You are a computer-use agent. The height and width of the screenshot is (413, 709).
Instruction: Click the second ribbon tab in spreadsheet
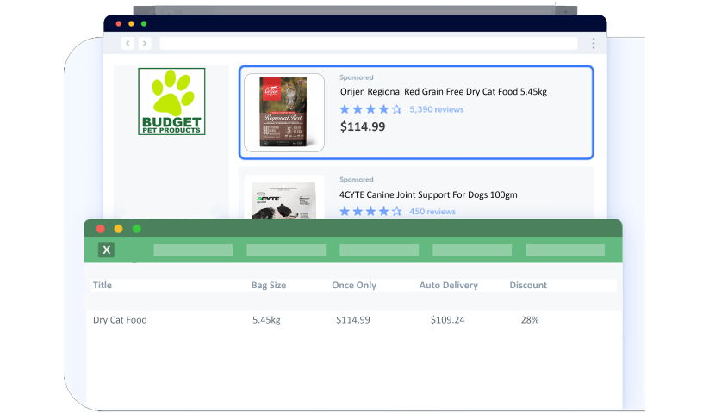coord(286,250)
